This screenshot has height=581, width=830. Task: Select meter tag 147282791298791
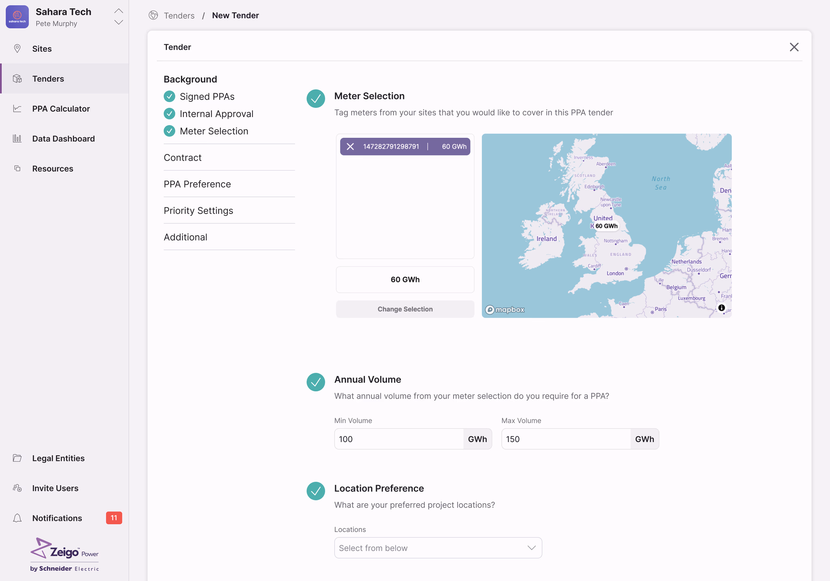pos(405,147)
